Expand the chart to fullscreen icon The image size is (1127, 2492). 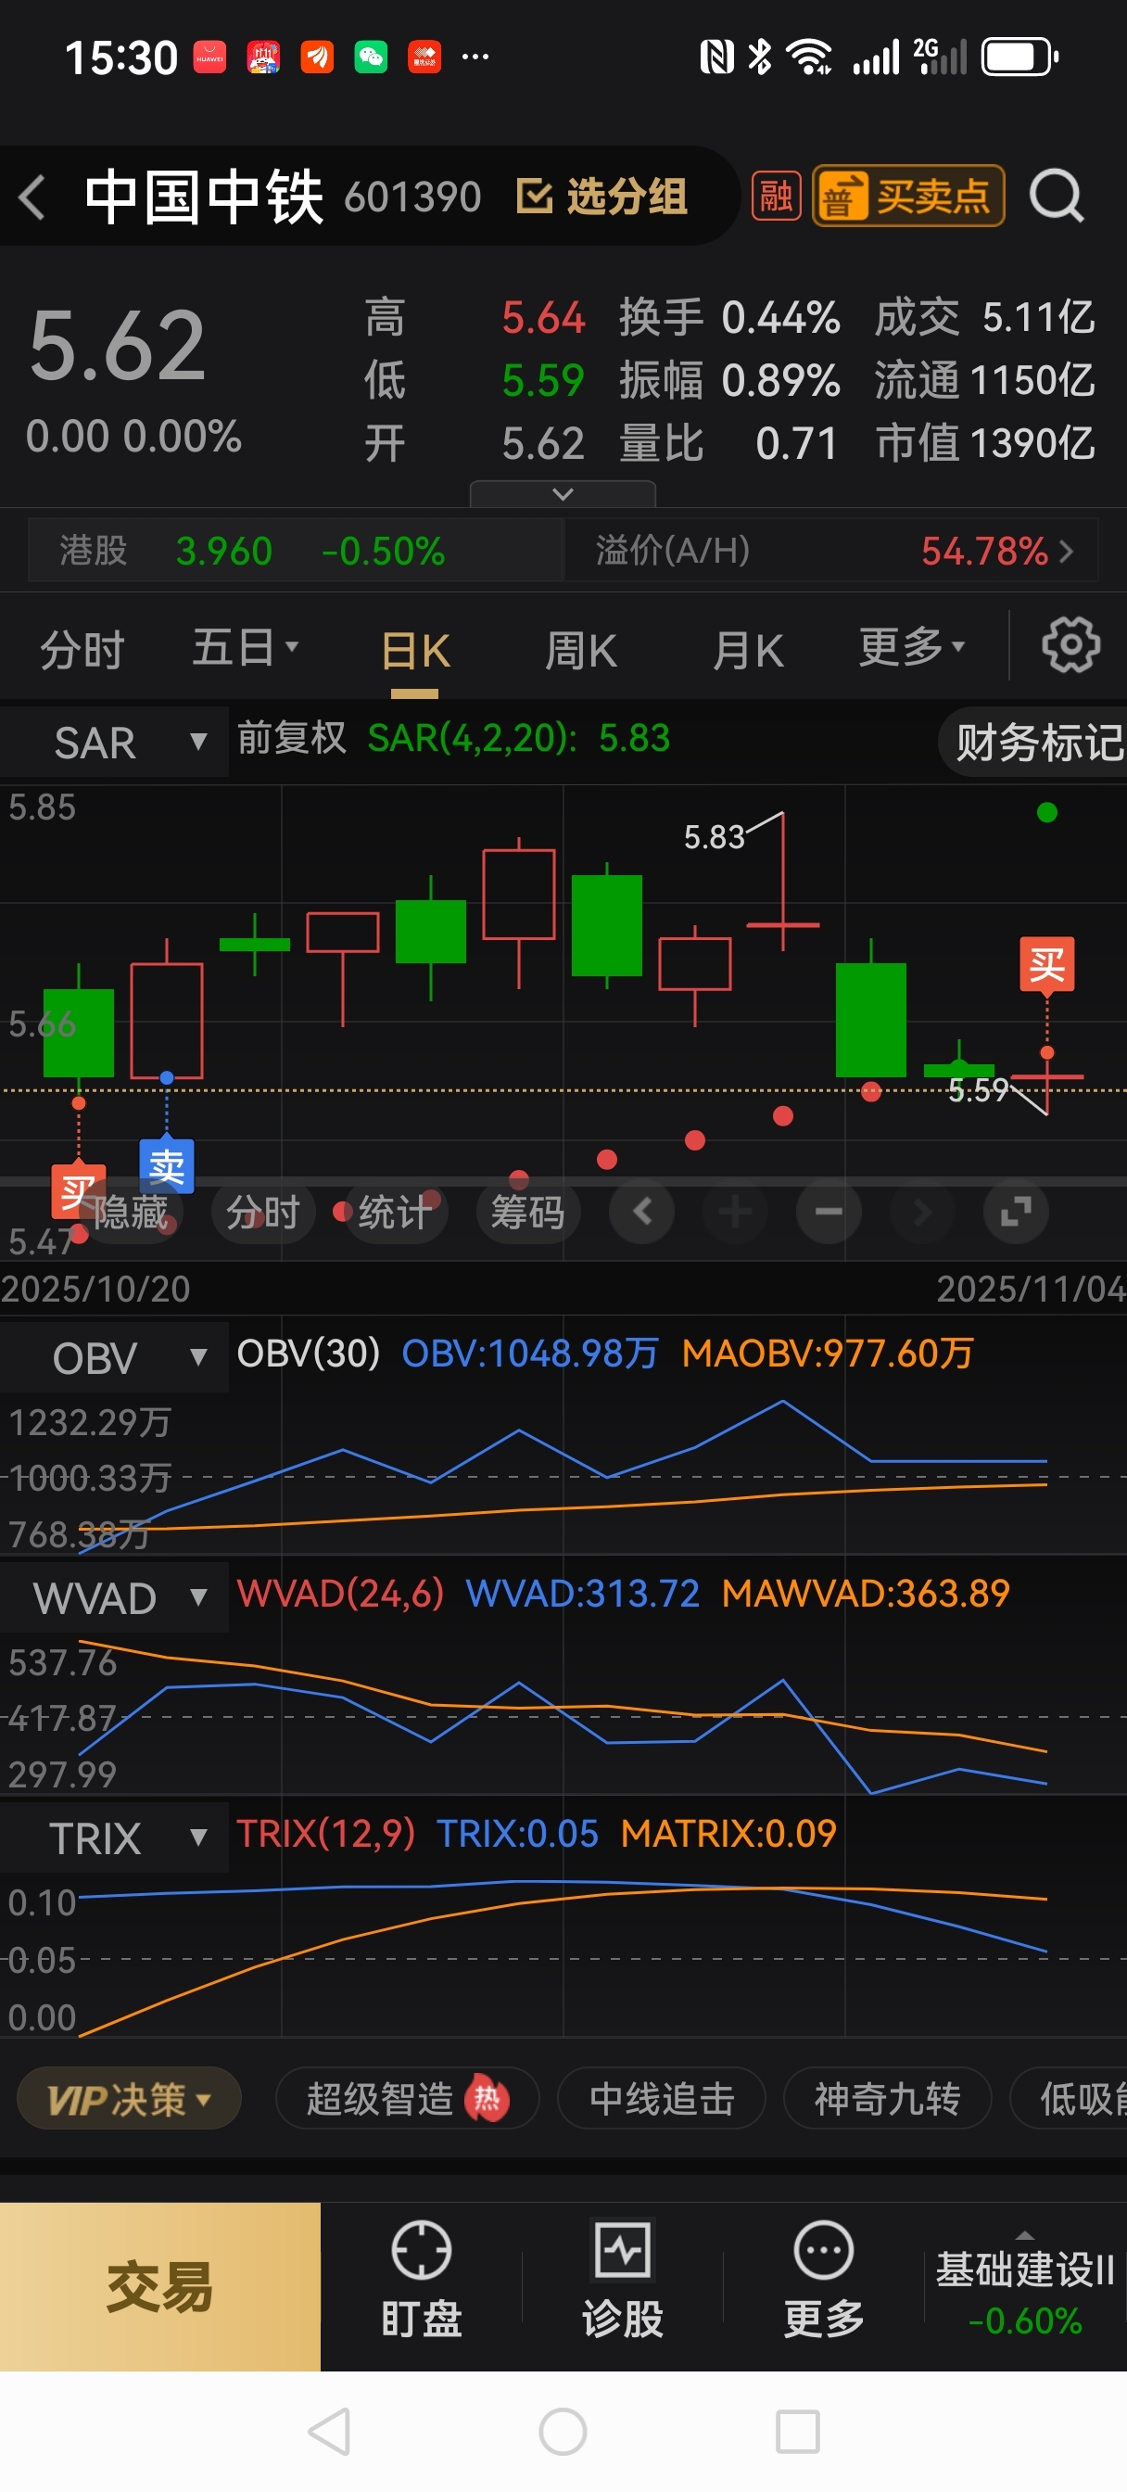pos(1016,1211)
